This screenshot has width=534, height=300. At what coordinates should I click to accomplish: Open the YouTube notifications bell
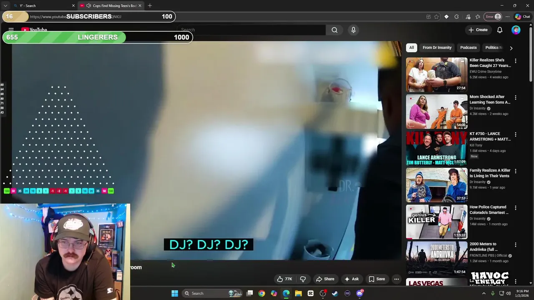tap(500, 30)
